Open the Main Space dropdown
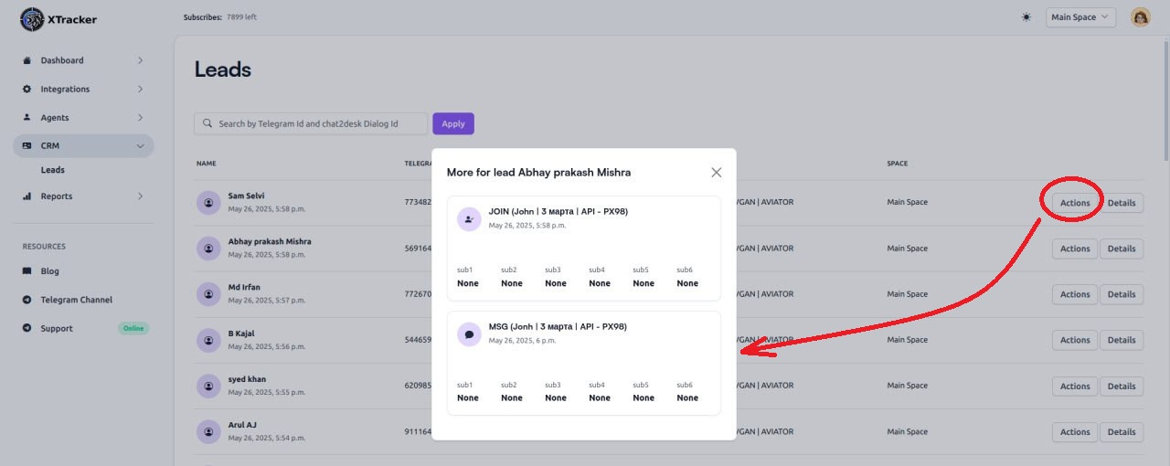The image size is (1170, 466). (x=1080, y=17)
